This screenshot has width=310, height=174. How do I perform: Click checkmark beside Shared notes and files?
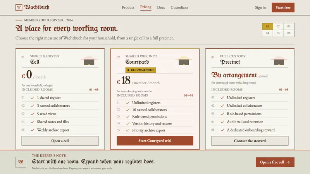33,122
